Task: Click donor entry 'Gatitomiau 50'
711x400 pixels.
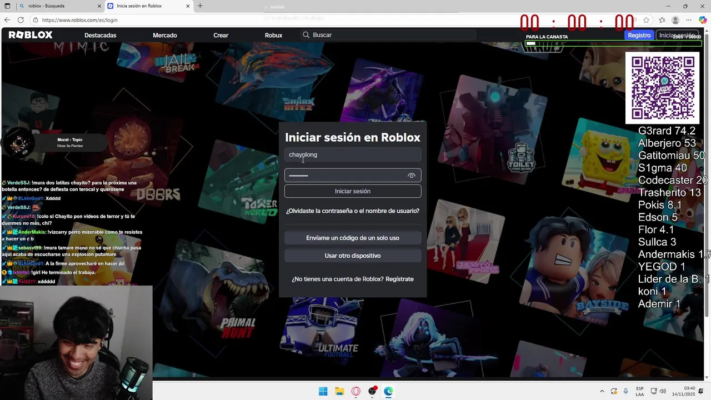Action: coord(672,156)
